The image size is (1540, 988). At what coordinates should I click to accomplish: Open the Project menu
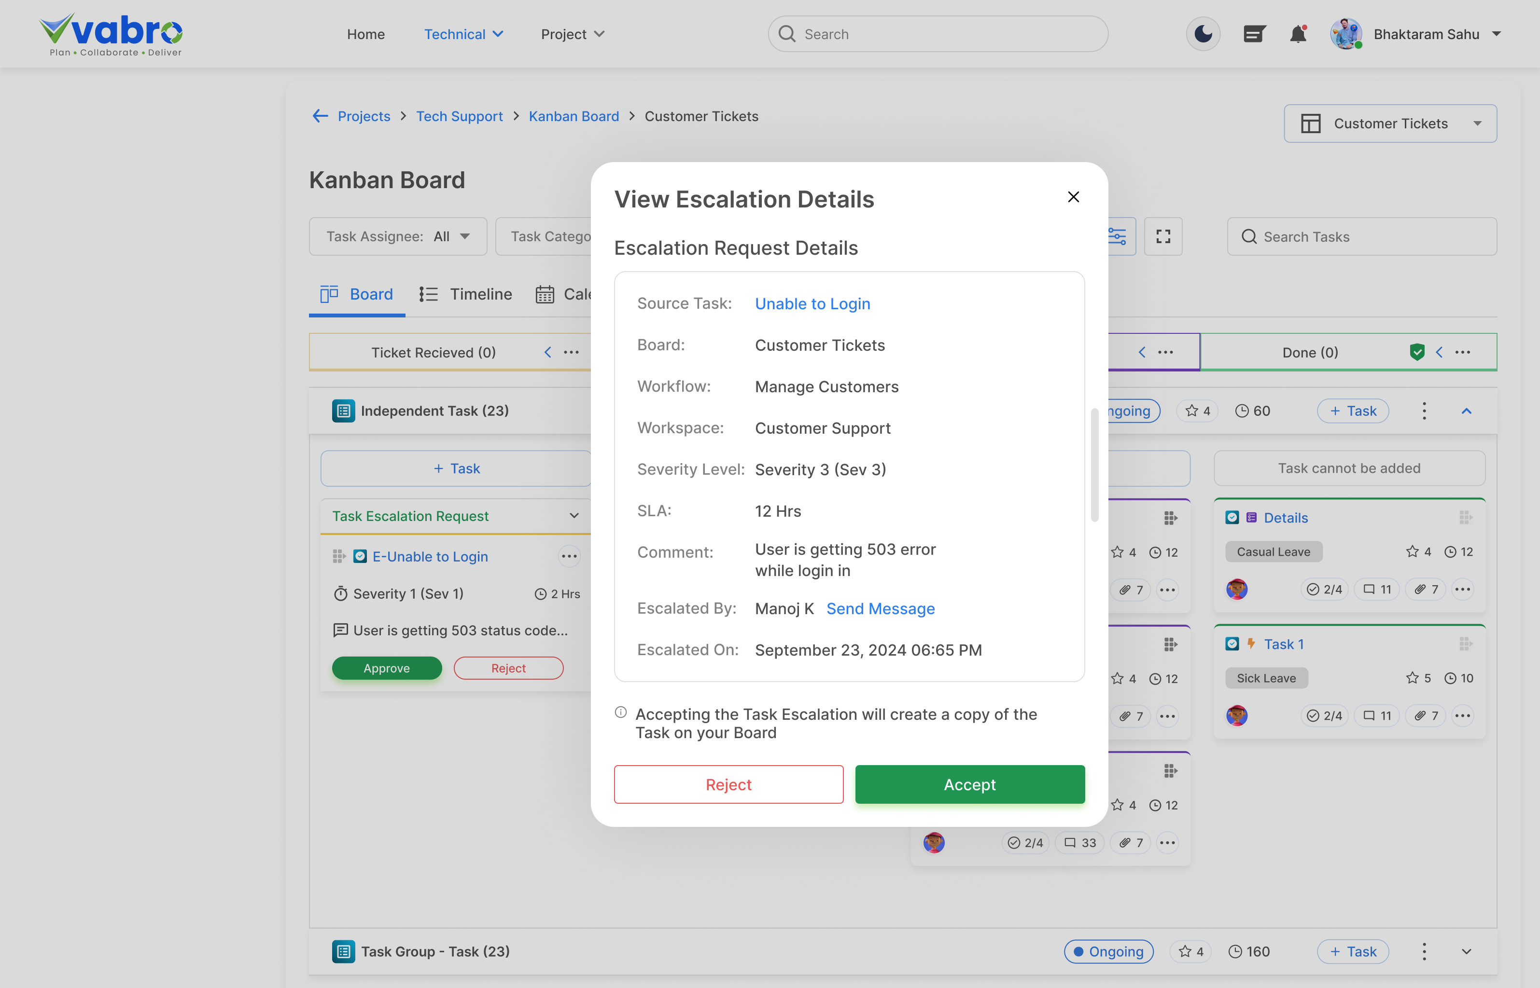pos(573,34)
